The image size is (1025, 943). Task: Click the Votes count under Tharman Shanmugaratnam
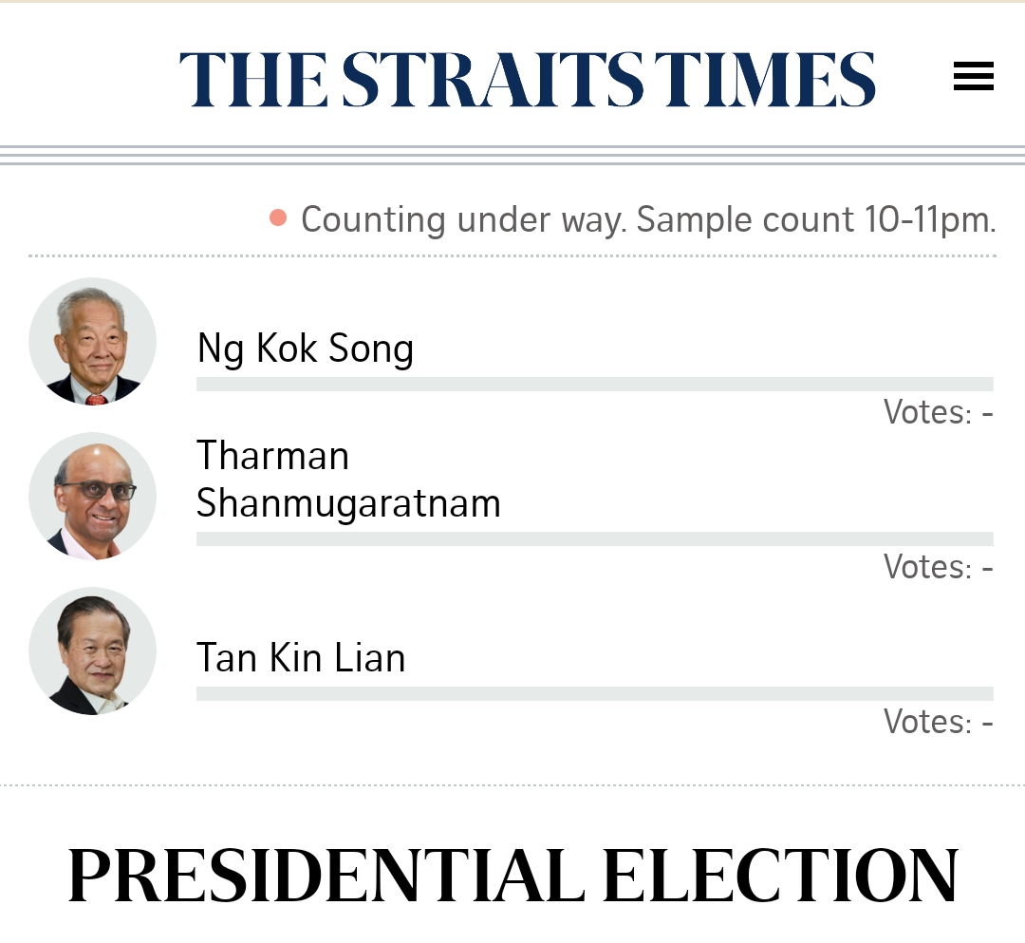point(939,567)
